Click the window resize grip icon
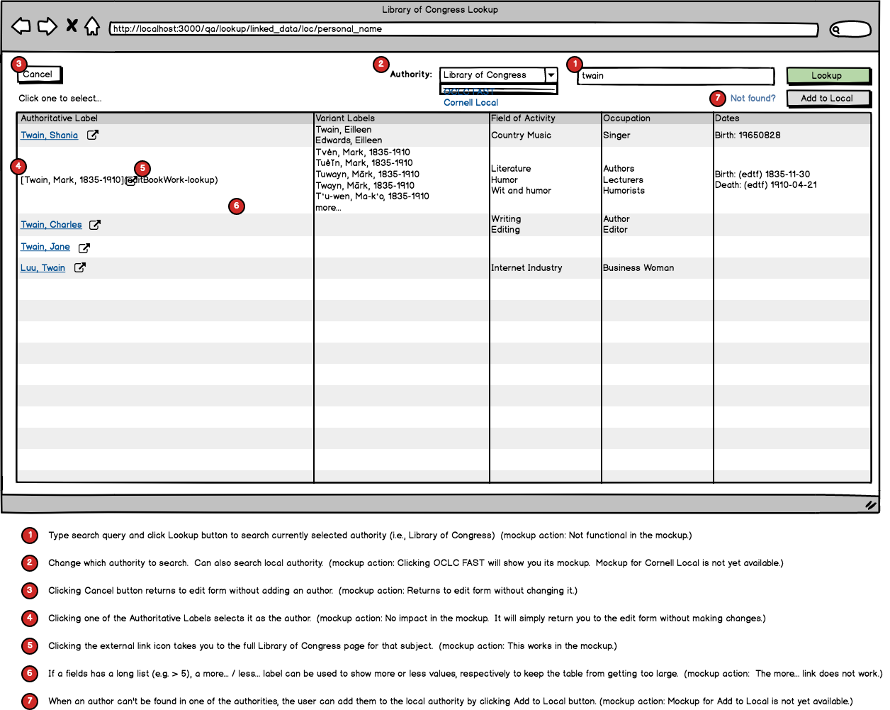The height and width of the screenshot is (710, 890). (x=870, y=505)
